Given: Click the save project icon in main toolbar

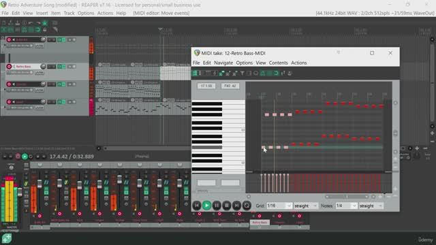Looking at the screenshot, I should pos(17,23).
